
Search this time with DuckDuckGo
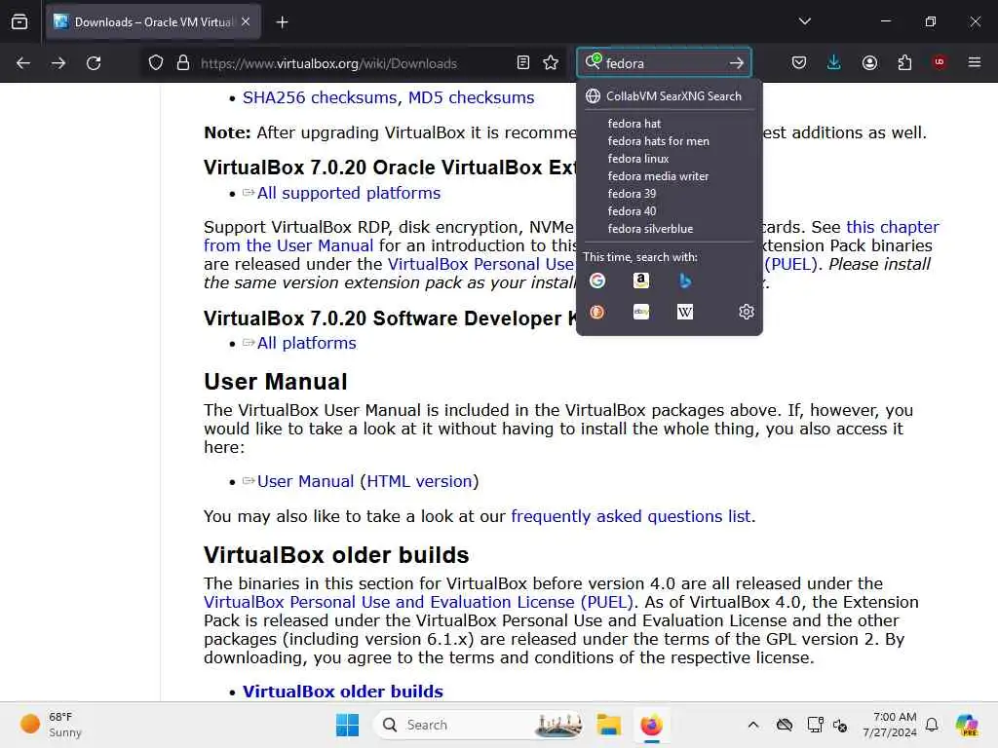pos(597,312)
